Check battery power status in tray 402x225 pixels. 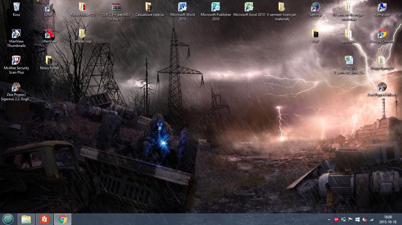tap(343, 219)
